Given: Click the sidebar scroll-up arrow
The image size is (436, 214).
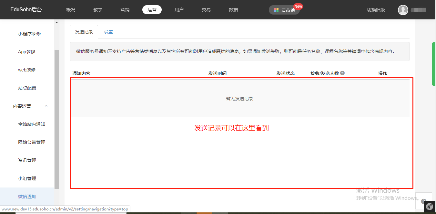Looking at the screenshot, I should (57, 23).
